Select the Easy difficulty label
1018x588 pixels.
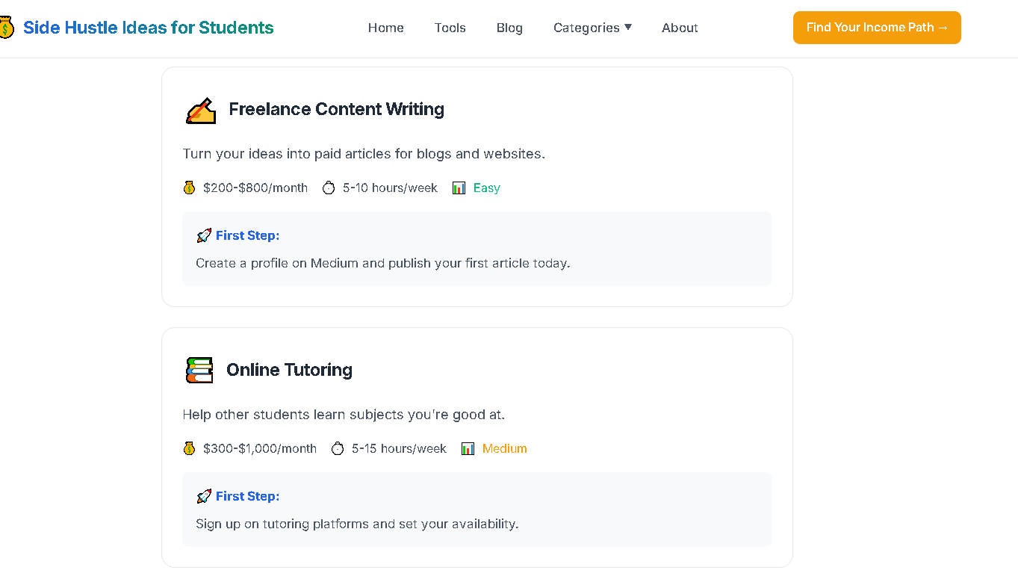[x=486, y=188]
